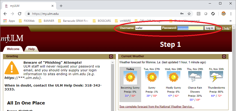The image size is (236, 111).
Task: Show more bookmarks with the double chevron
Action: pos(230,21)
